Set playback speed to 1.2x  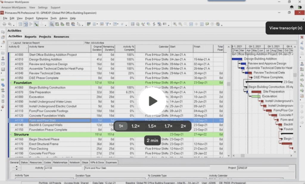point(136,126)
